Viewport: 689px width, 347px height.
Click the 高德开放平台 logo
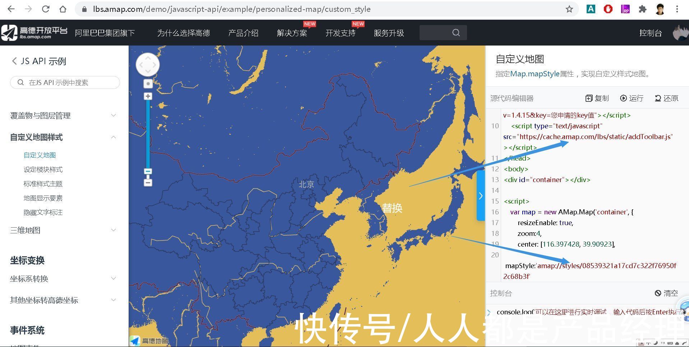[34, 33]
